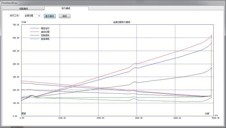
Task: Click the ChnaStandDraw window title bar
Action: point(113,3)
